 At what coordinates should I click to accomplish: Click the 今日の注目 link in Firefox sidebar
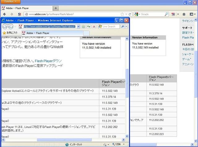click(188, 50)
